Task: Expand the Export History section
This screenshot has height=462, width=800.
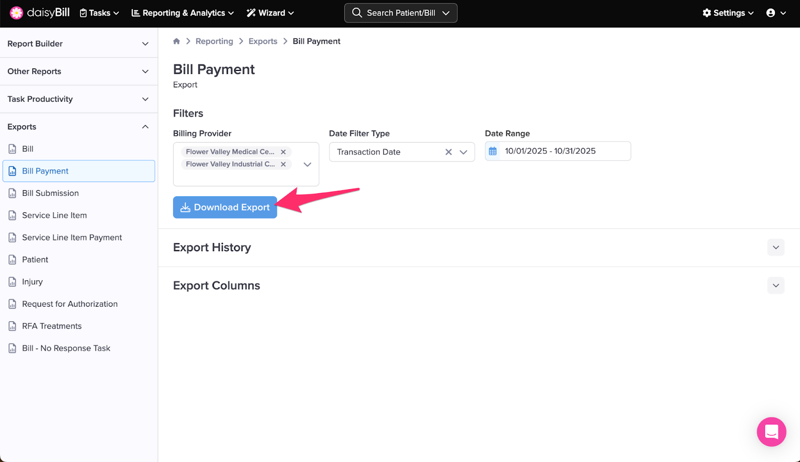Action: click(x=775, y=247)
